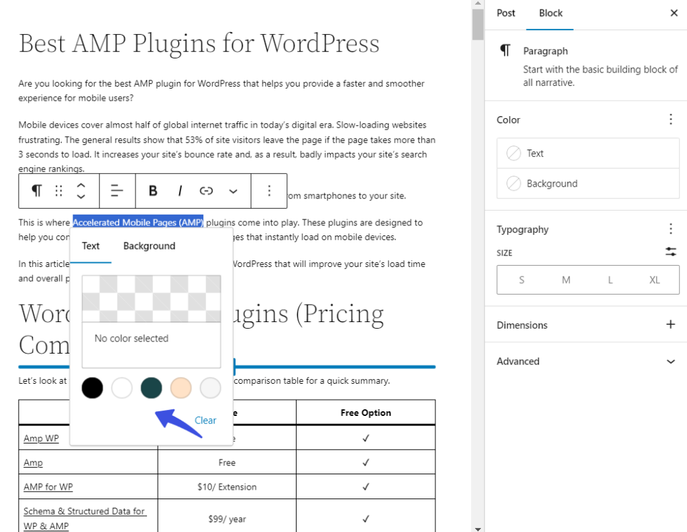
Task: Choose the dark teal color swatch
Action: (x=151, y=388)
